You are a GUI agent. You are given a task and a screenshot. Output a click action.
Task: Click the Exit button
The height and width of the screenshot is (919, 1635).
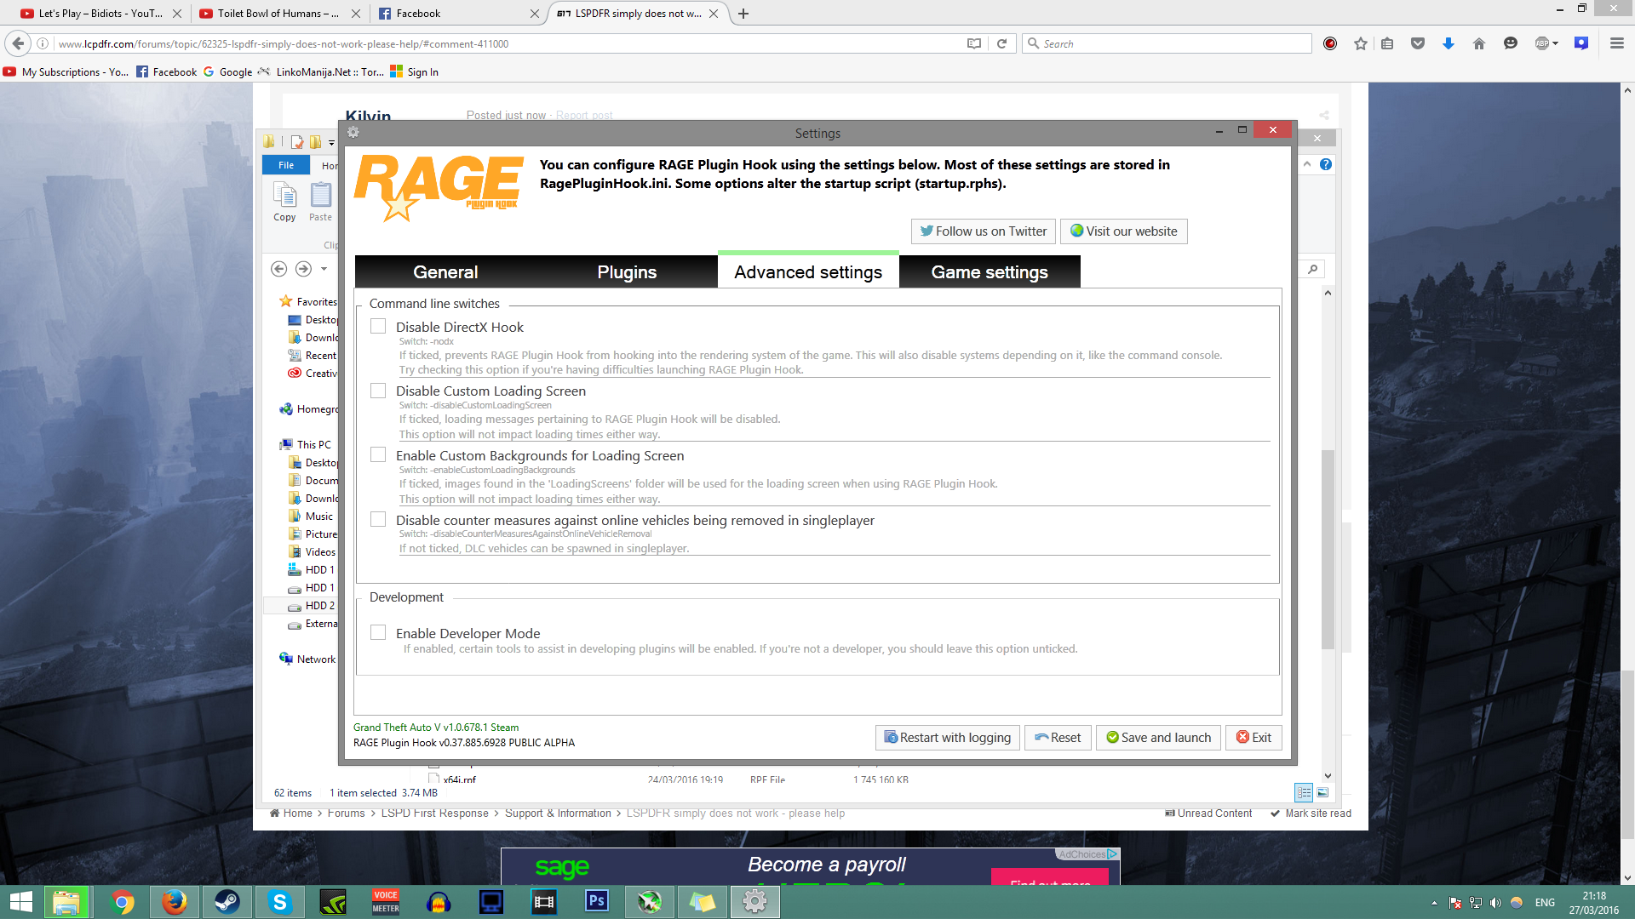tap(1253, 738)
